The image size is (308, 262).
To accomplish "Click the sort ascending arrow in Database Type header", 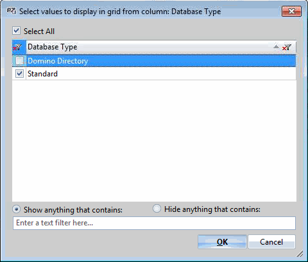I will pos(276,46).
